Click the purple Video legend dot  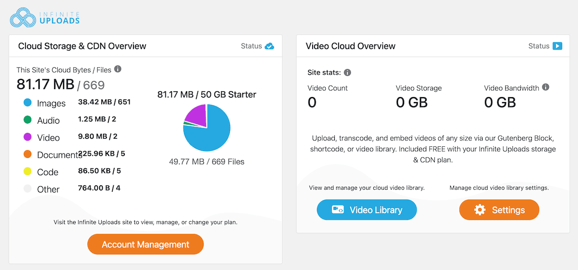pos(27,137)
